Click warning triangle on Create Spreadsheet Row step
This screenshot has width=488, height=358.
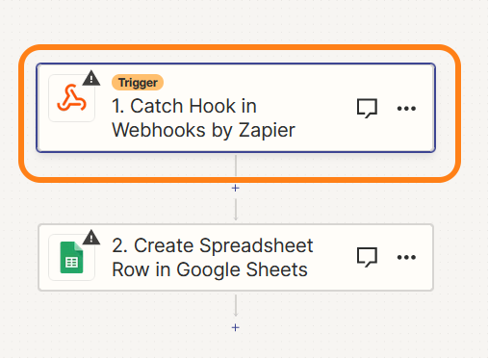click(x=91, y=238)
